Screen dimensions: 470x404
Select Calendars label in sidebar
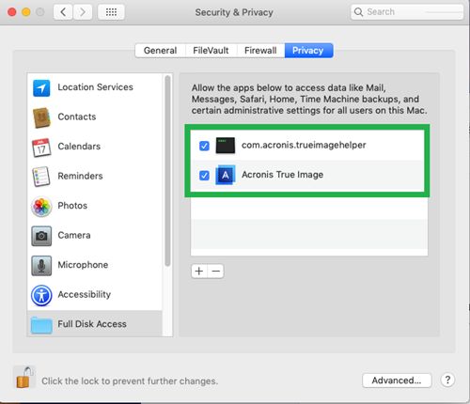pos(79,147)
